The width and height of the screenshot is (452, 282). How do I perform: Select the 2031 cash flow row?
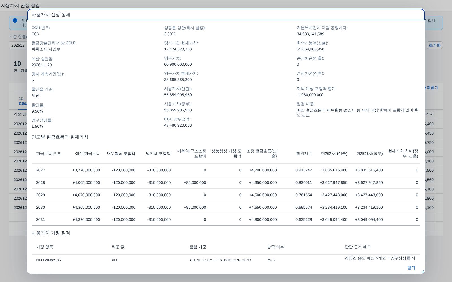pos(226,219)
